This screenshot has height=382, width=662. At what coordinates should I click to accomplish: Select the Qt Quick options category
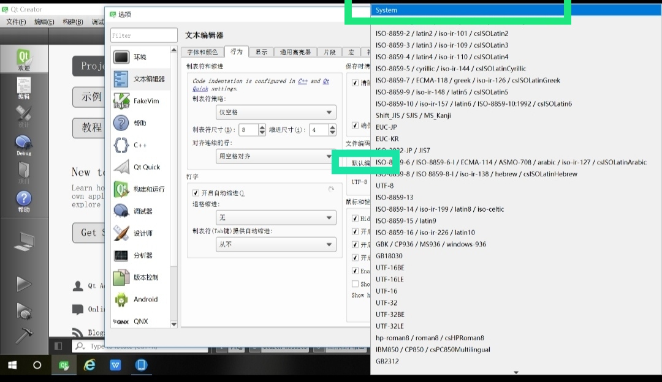[x=141, y=167]
